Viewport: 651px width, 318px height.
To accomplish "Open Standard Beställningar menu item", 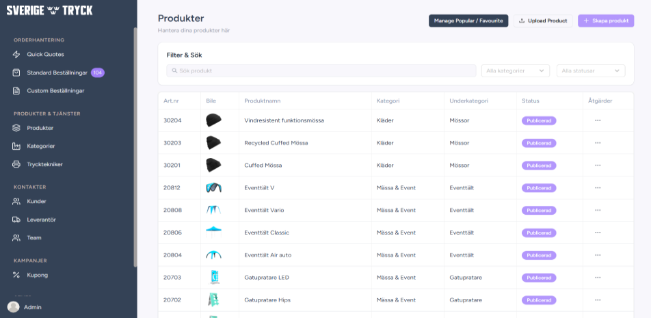I will 57,72.
